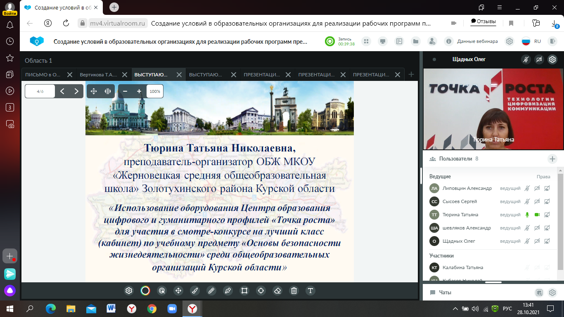
Task: Toggle Липовцин Александр's microphone
Action: [x=527, y=188]
